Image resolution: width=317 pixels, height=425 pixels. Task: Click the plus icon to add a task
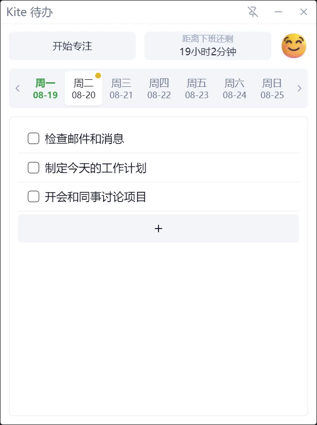click(158, 228)
